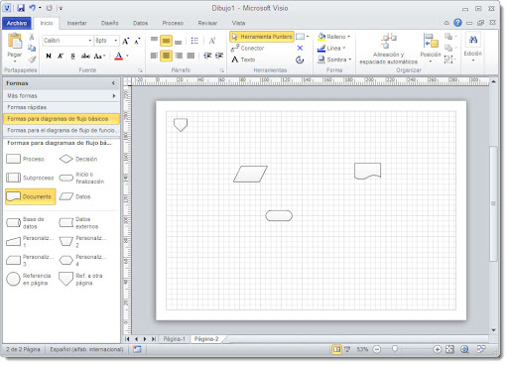This screenshot has height=365, width=508.
Task: Click the red font color A swatch
Action: [x=118, y=56]
